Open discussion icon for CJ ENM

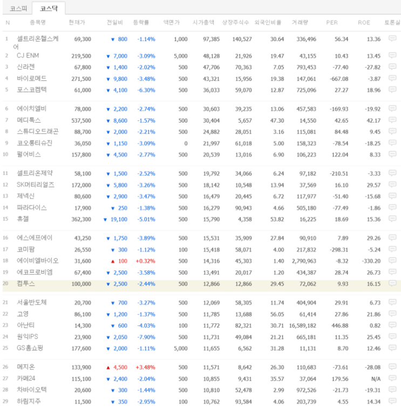point(392,55)
